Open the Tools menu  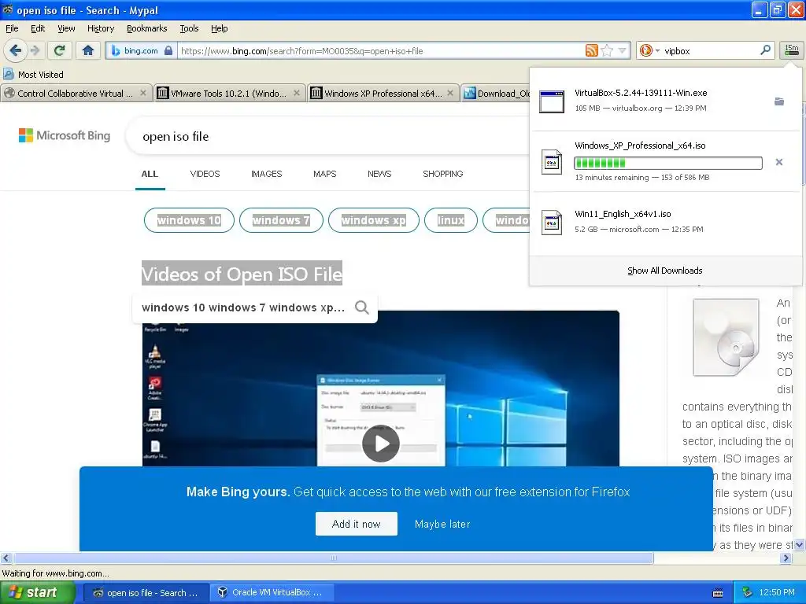[x=189, y=28]
